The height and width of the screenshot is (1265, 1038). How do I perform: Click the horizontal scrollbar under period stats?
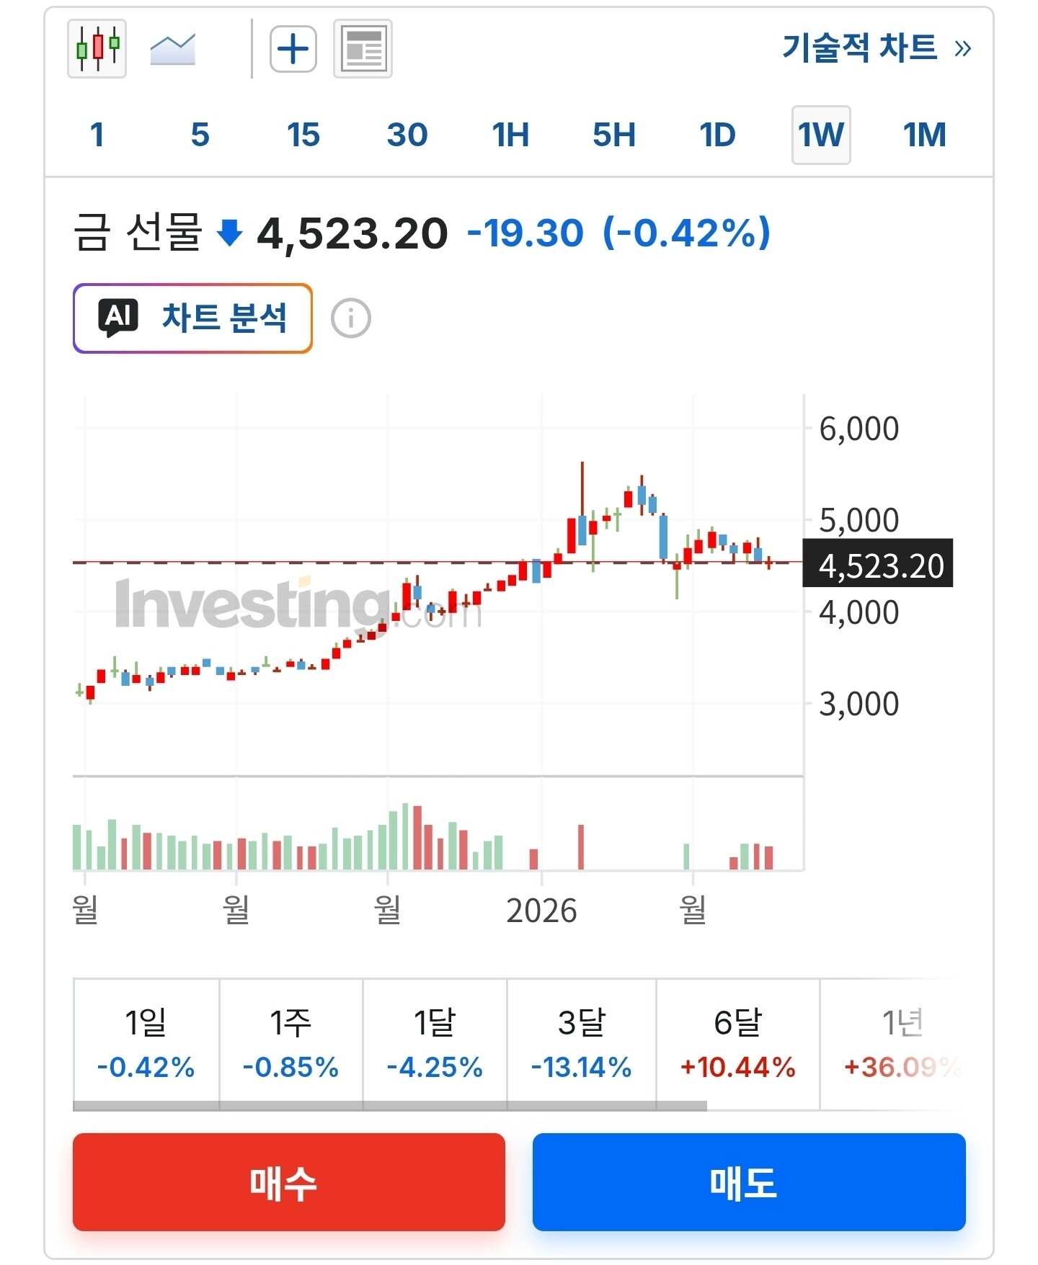coord(390,1106)
